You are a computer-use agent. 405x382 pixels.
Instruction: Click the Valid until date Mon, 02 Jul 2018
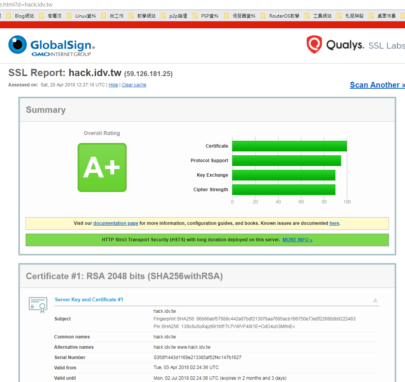220,378
